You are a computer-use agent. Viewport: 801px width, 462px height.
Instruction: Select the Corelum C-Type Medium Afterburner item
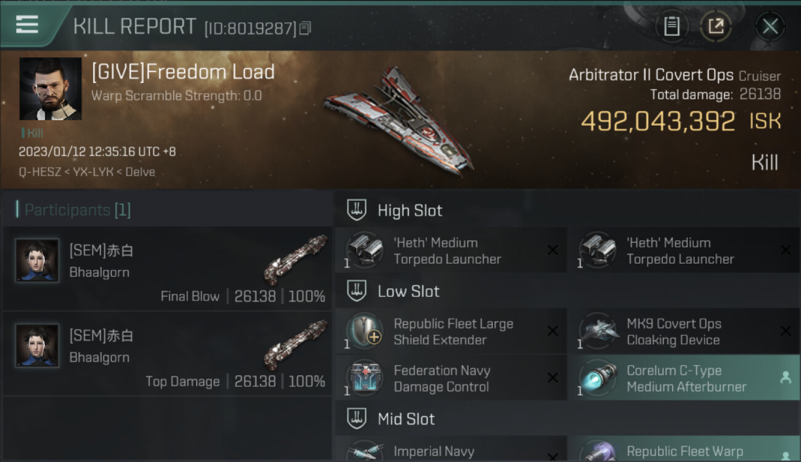click(x=684, y=378)
